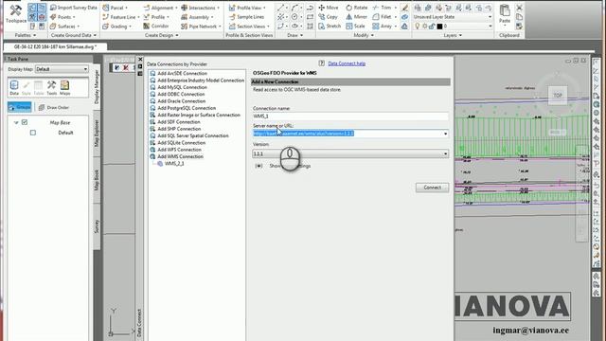Click the Corridor tool
This screenshot has width=606, height=341.
(156, 27)
